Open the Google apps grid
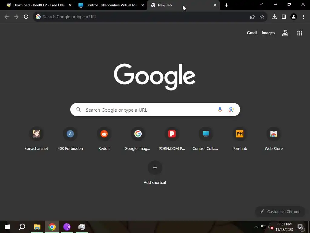Viewport: 310px width, 233px height. coord(300,33)
